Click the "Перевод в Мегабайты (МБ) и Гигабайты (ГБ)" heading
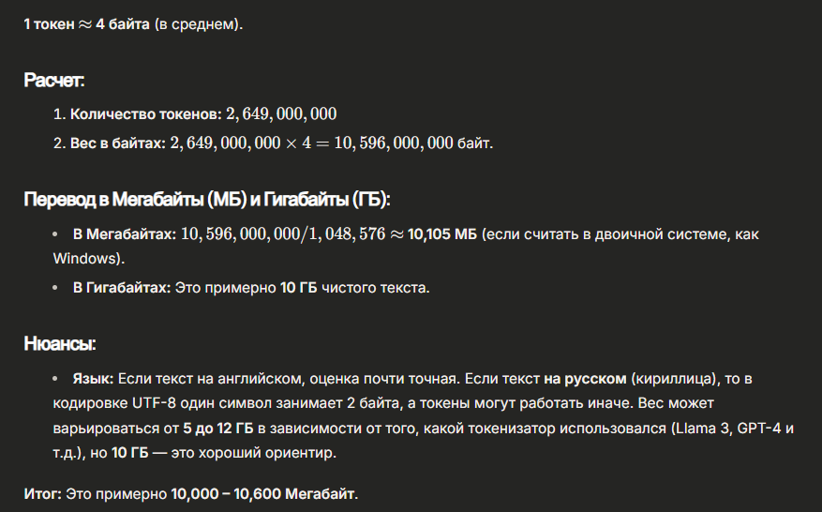 click(207, 200)
